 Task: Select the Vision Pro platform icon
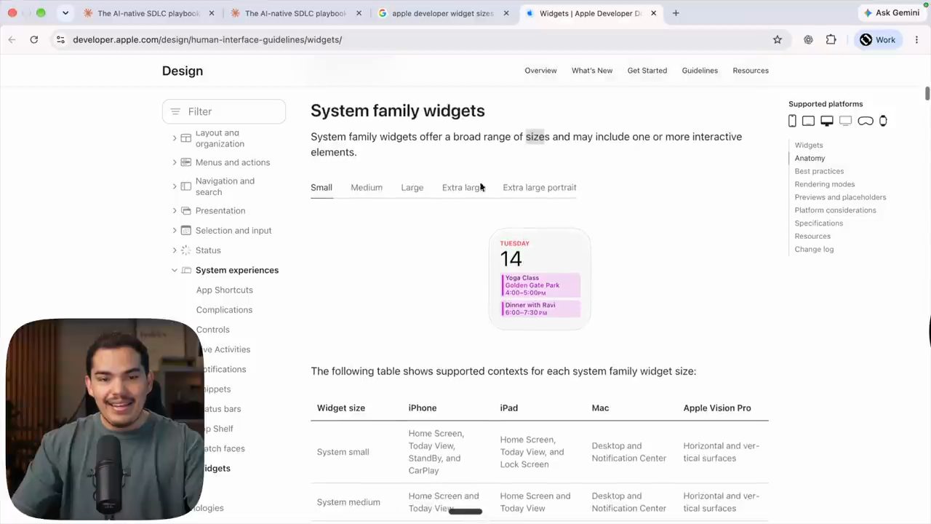(x=866, y=121)
